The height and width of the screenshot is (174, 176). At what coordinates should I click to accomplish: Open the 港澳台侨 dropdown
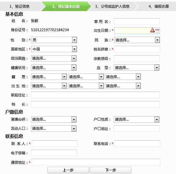coord(54,119)
